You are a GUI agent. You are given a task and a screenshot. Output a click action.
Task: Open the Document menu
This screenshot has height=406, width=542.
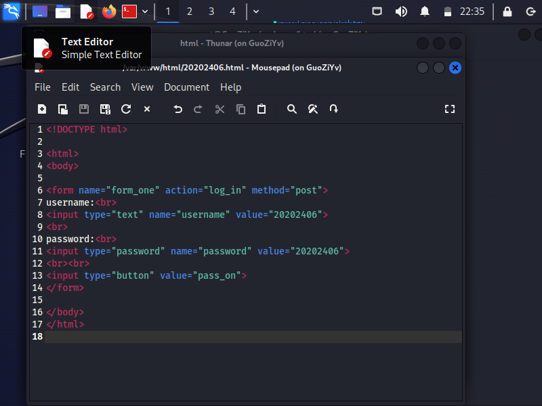(x=187, y=87)
